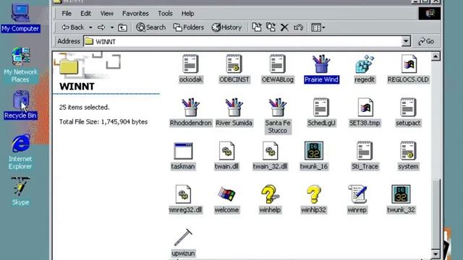Screen dimensions: 463x260
Task: Click the Go button
Action: [x=426, y=42]
